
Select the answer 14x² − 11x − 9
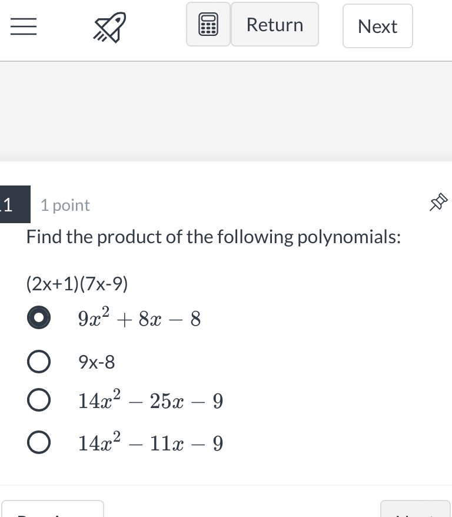(38, 442)
